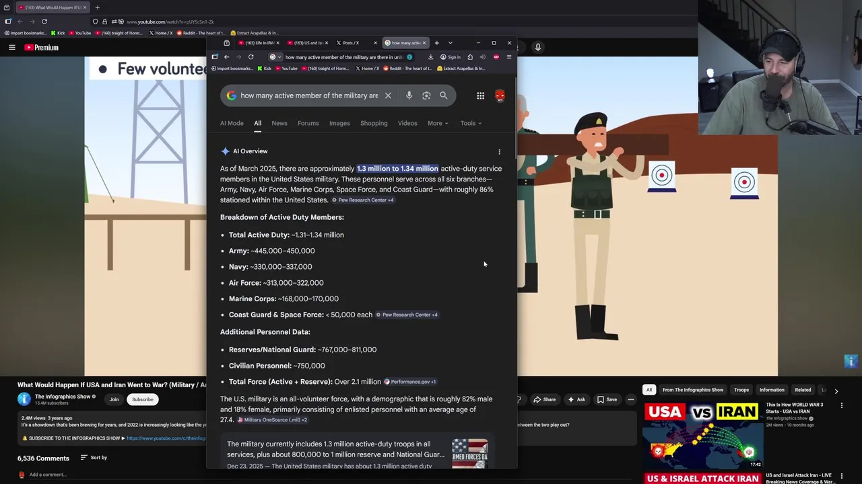This screenshot has height=484, width=862.
Task: Clear the Google search box
Action: (x=388, y=95)
